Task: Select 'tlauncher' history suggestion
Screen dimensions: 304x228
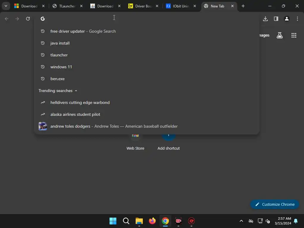Action: coord(147,55)
